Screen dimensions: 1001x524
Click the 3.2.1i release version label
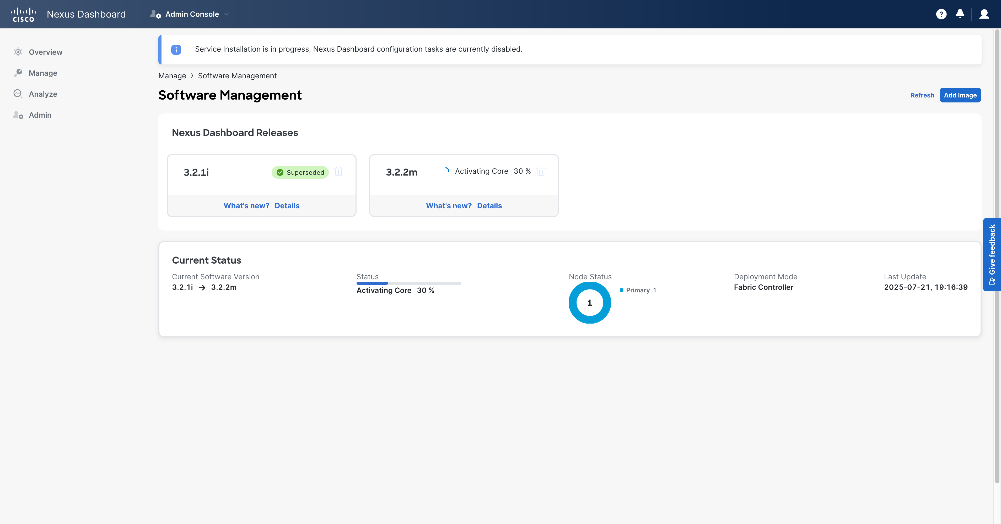click(196, 172)
